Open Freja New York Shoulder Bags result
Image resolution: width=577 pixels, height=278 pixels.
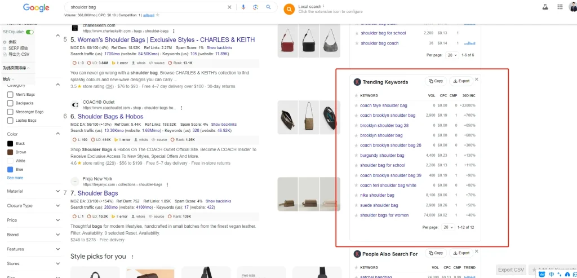[97, 193]
